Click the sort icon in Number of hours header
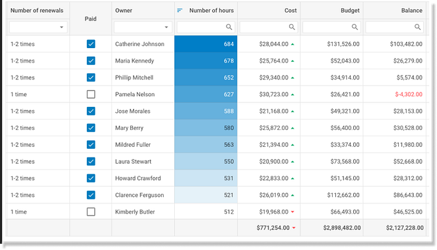 [x=180, y=11]
